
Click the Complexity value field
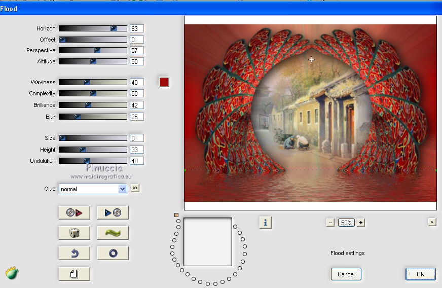click(137, 93)
